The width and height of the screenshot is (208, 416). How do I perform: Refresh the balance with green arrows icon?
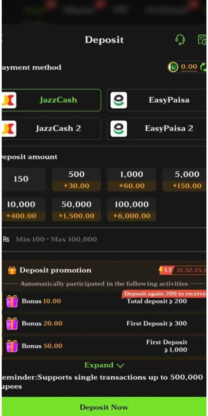[x=203, y=67]
